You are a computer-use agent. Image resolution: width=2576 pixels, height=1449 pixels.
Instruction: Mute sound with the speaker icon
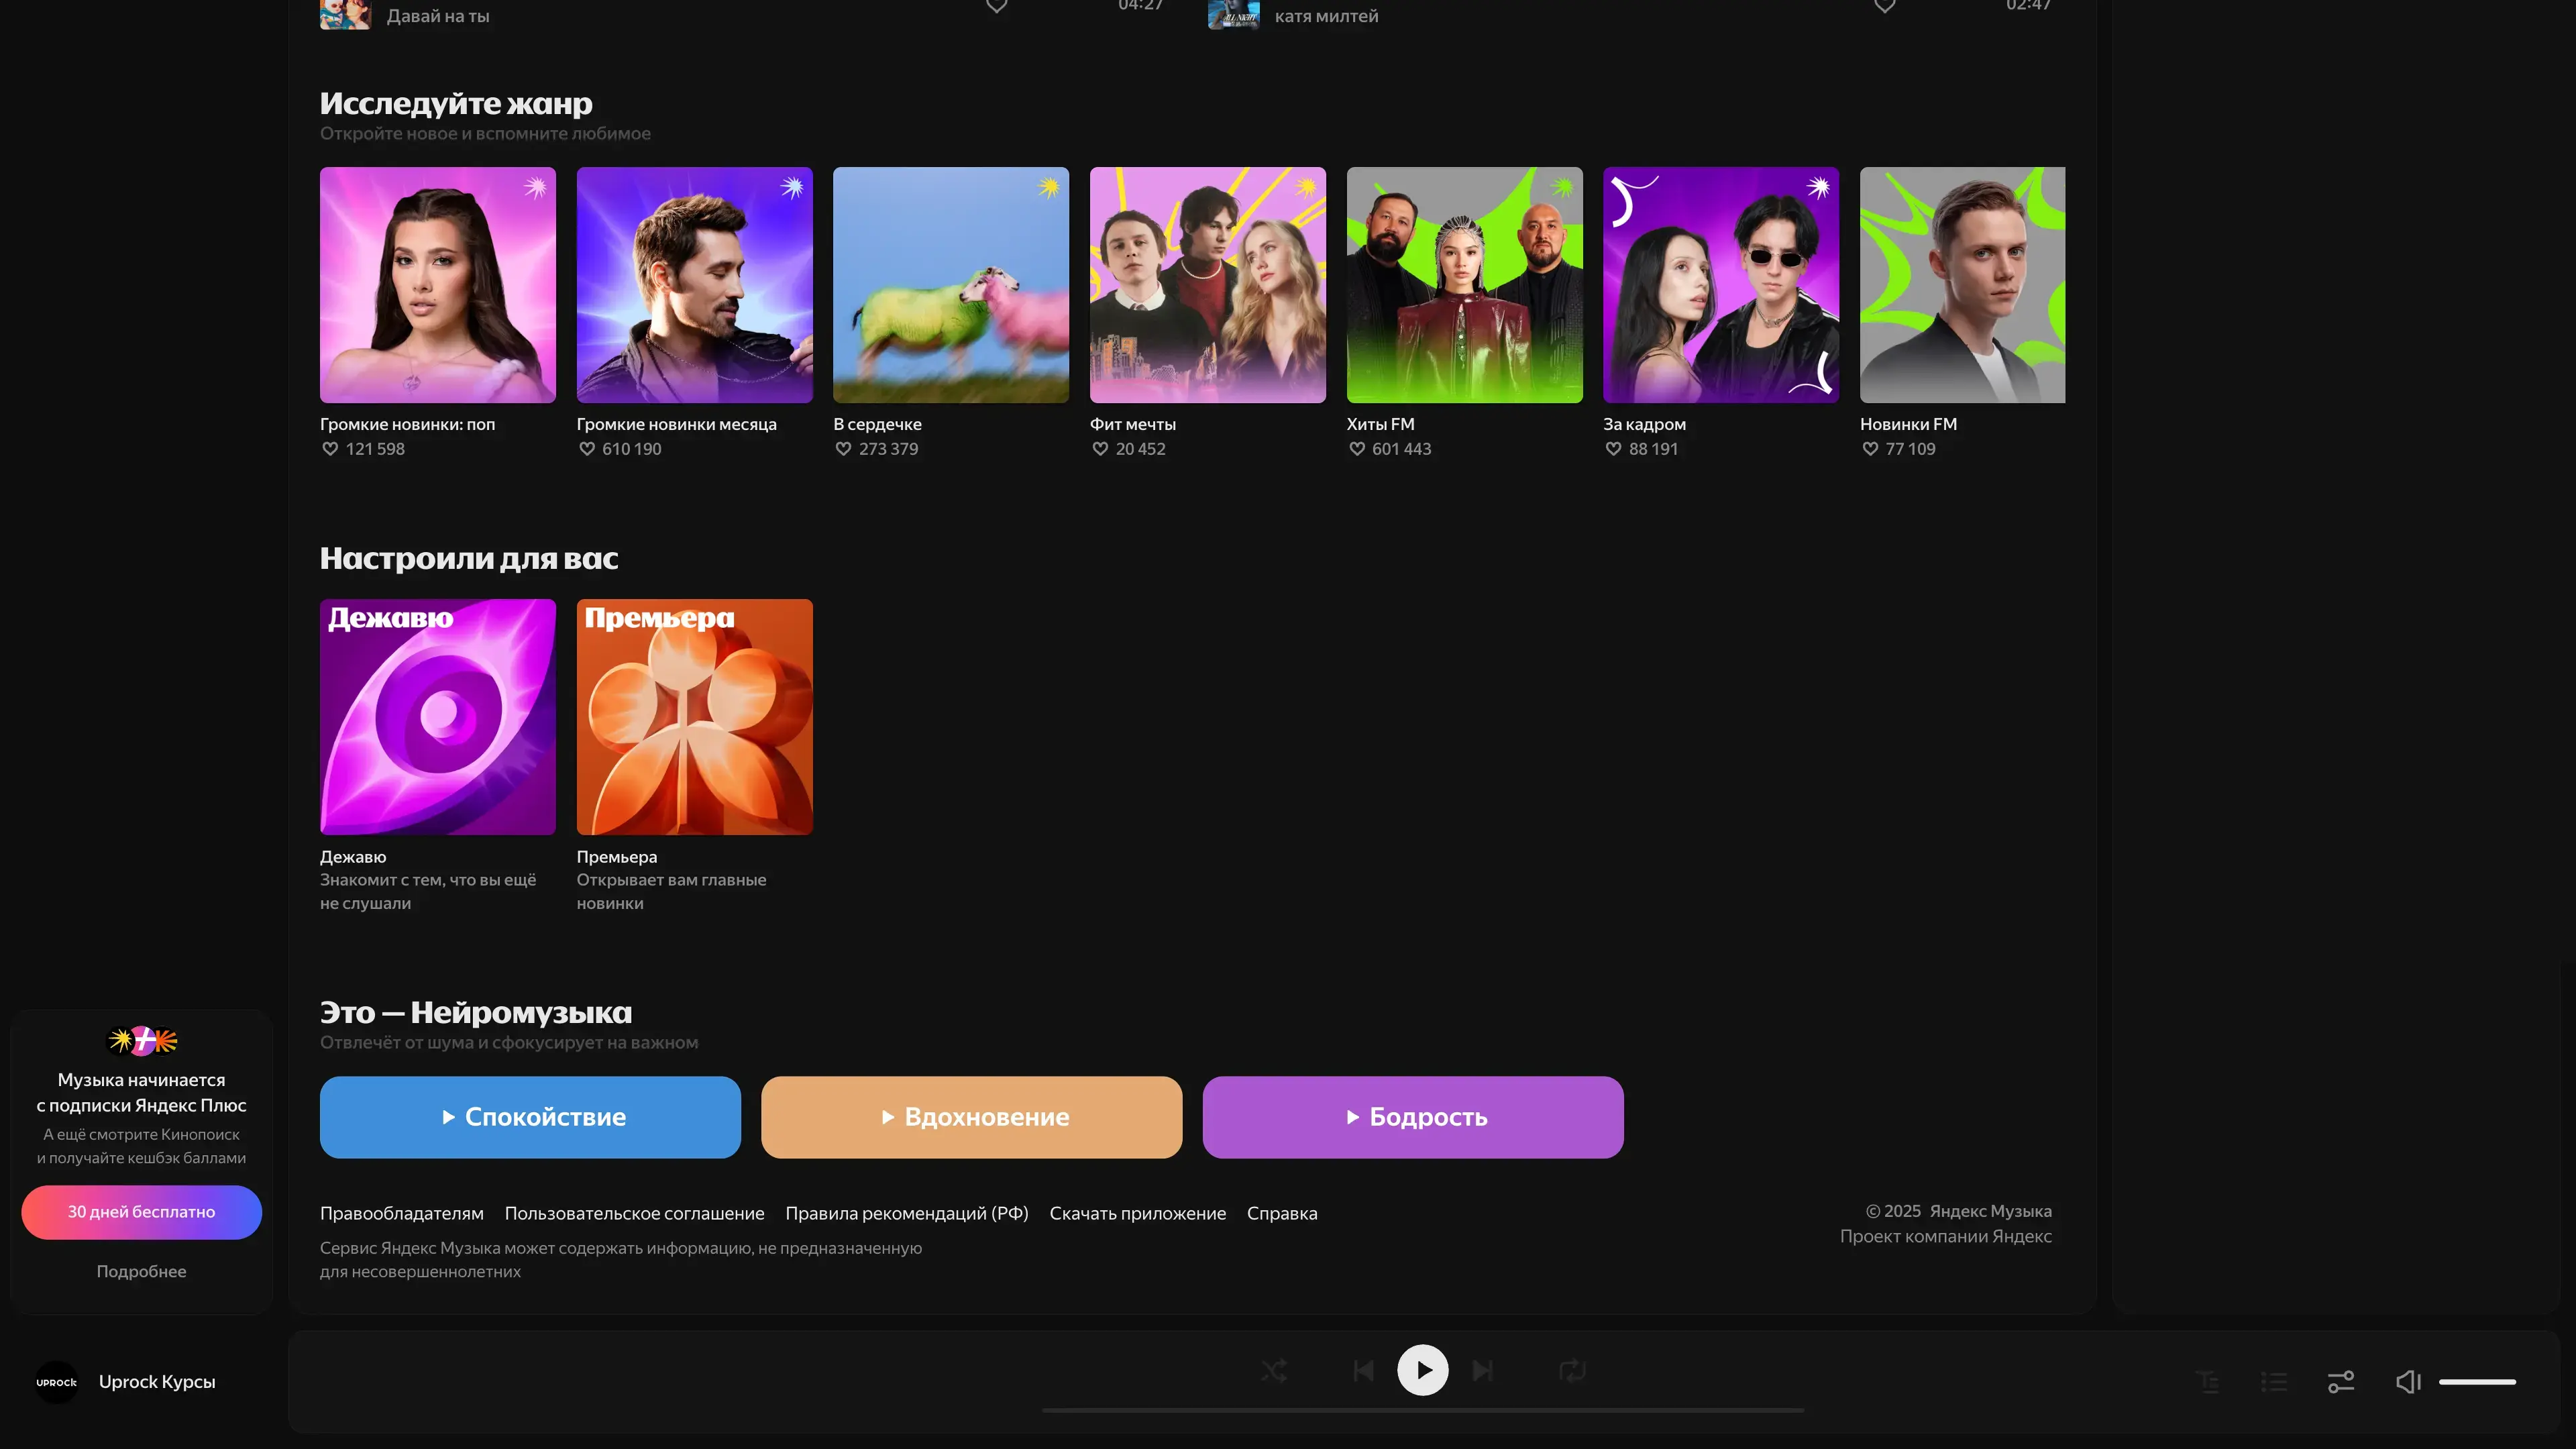2407,1381
